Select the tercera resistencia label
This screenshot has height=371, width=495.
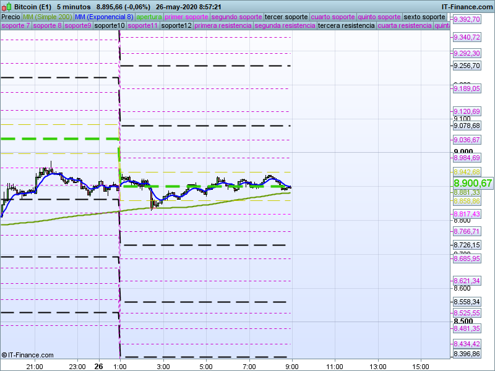pyautogui.click(x=346, y=26)
